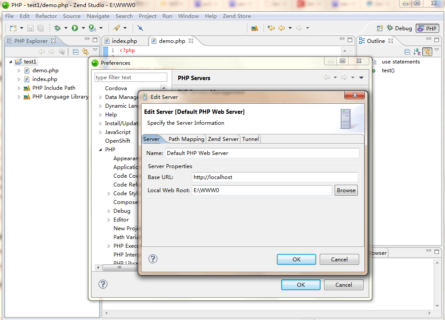Click the green Run toolbar icon
This screenshot has height=320, width=445.
coord(75,28)
